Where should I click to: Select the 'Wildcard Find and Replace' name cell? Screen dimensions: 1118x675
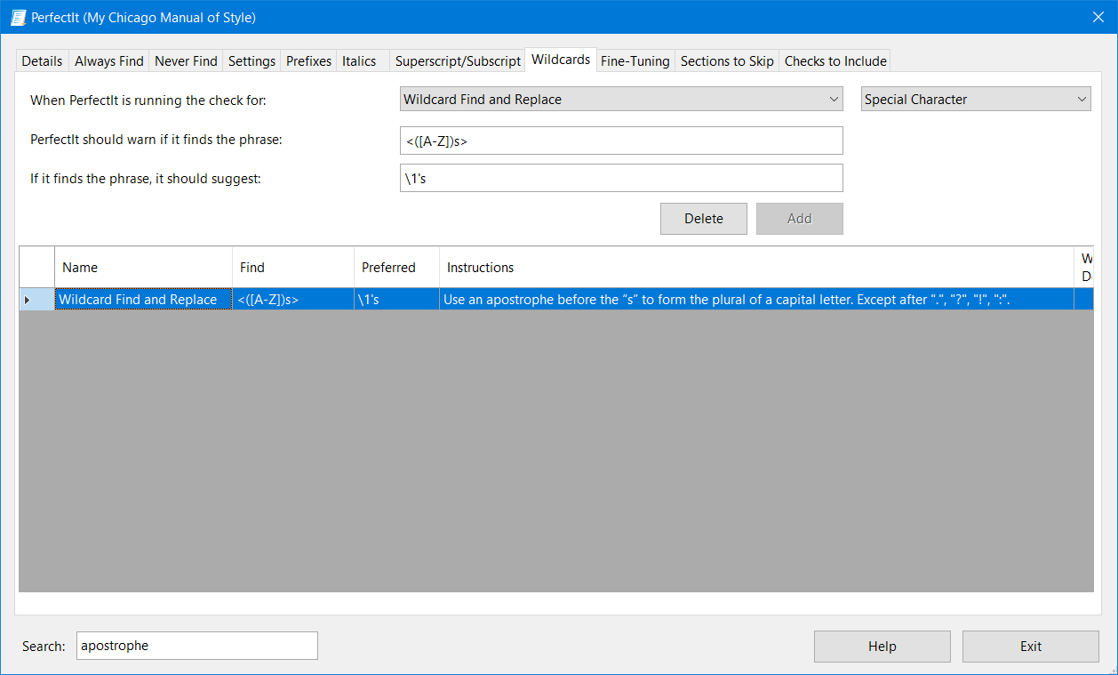tap(143, 300)
